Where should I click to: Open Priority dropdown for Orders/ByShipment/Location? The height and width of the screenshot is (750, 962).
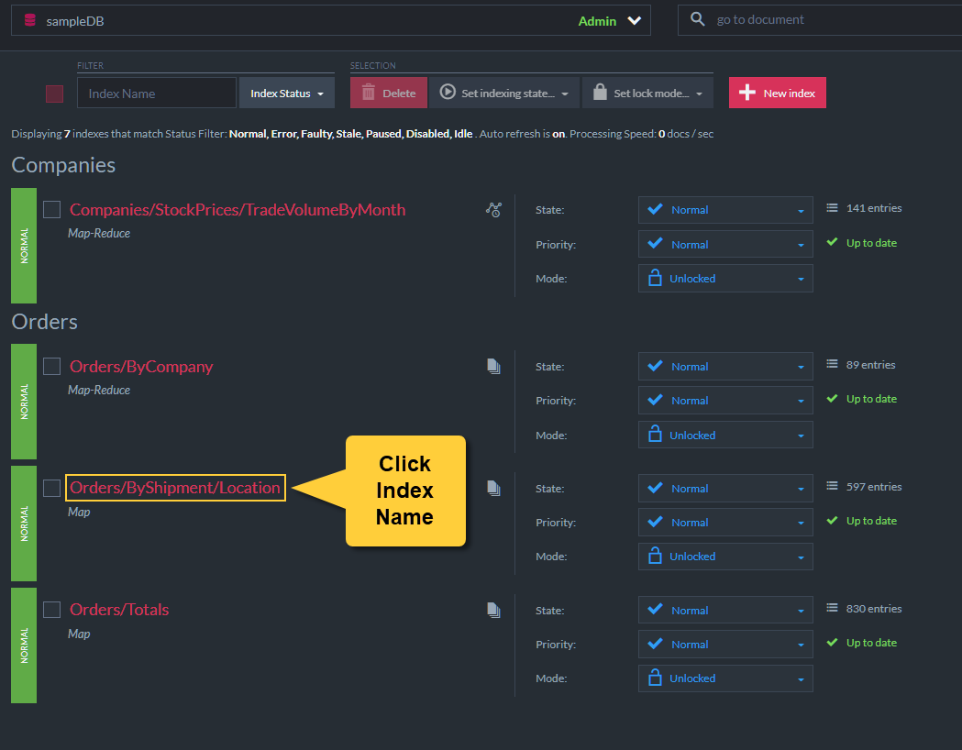(x=725, y=523)
